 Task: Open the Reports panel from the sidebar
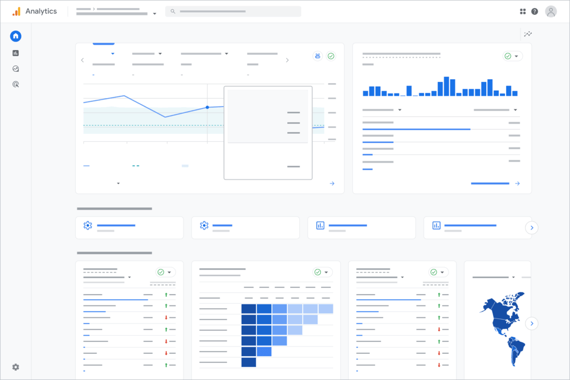(x=15, y=52)
